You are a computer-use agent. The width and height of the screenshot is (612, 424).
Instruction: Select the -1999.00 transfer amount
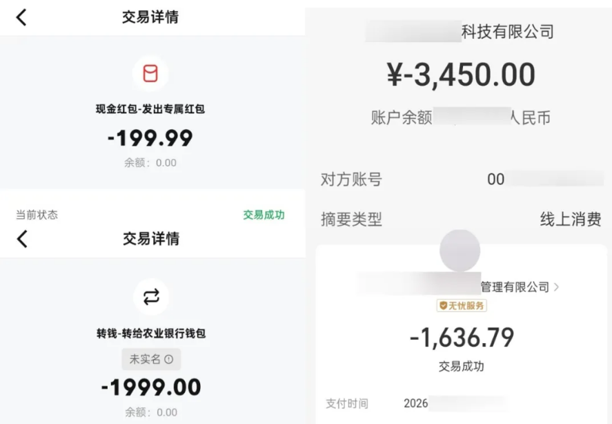tap(151, 387)
